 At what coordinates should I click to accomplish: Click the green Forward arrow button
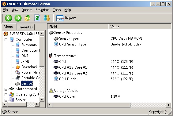coord(18,18)
